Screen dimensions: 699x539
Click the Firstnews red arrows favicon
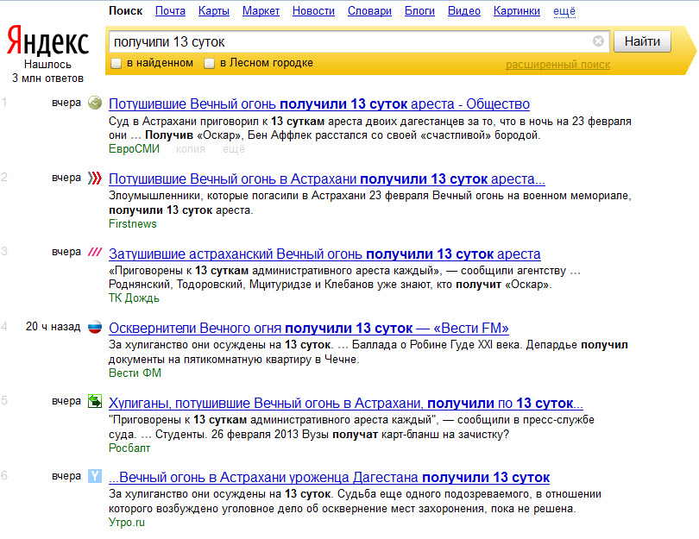point(95,178)
